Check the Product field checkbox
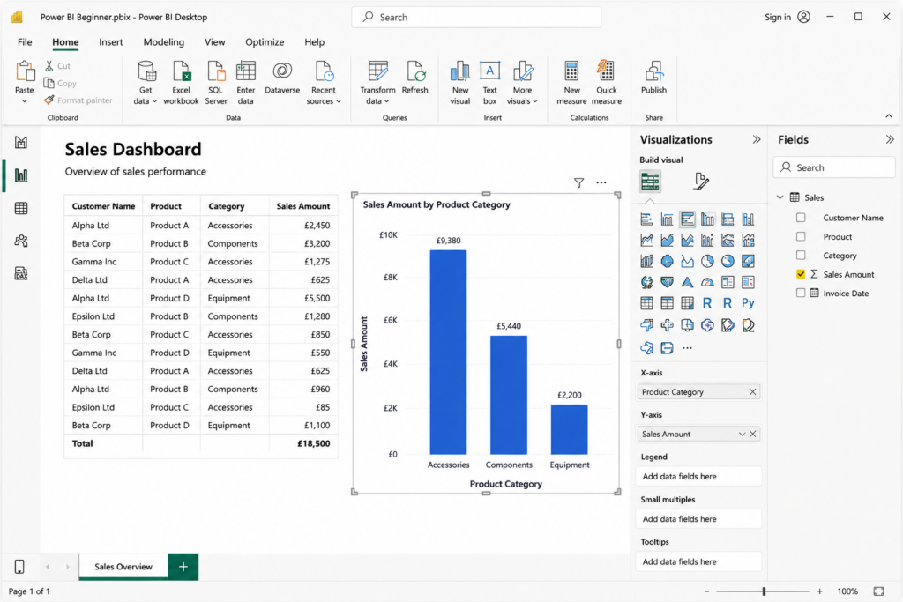This screenshot has width=903, height=602. tap(801, 236)
